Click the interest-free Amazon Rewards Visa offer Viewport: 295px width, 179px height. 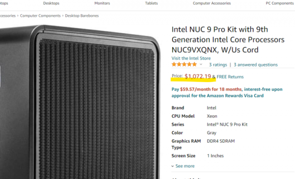click(227, 92)
